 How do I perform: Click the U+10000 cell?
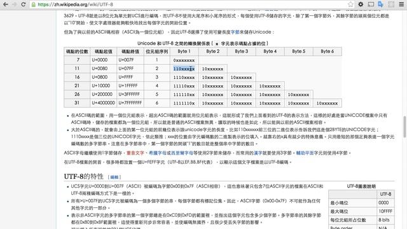103,86
